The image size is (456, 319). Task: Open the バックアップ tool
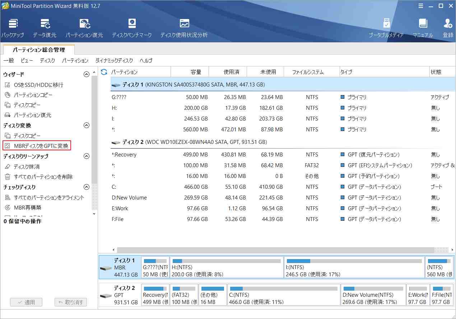click(13, 27)
